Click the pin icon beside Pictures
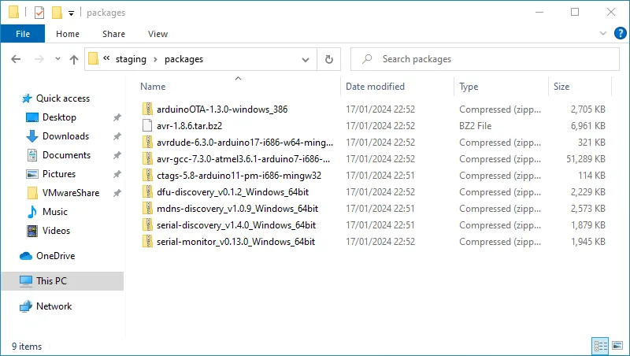The height and width of the screenshot is (356, 630). coord(117,174)
